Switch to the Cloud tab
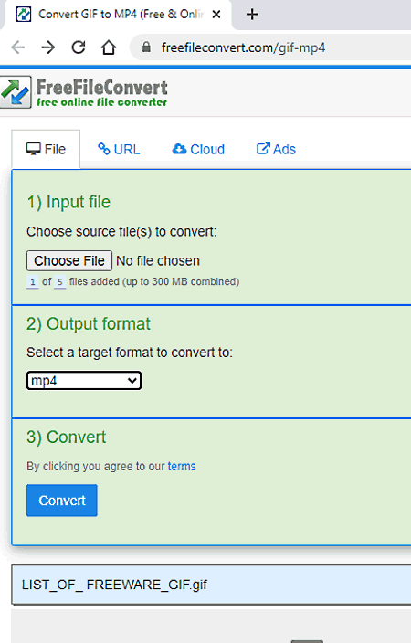 198,149
